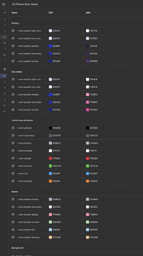143x256 pixels.
Task: Open the MAV swatch for --color-accent-tertiary
Action: tap(87, 110)
